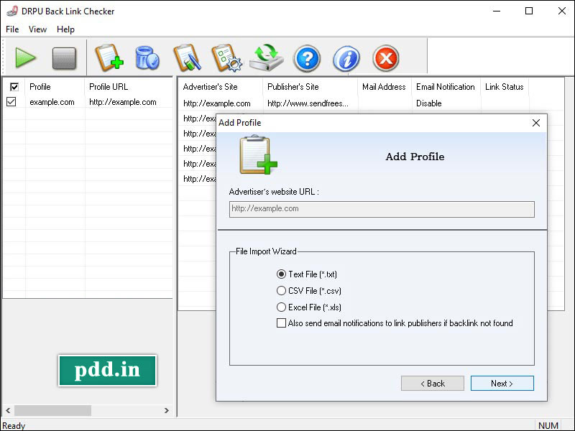
Task: Open the clipboard with pencil edit icon
Action: point(186,57)
